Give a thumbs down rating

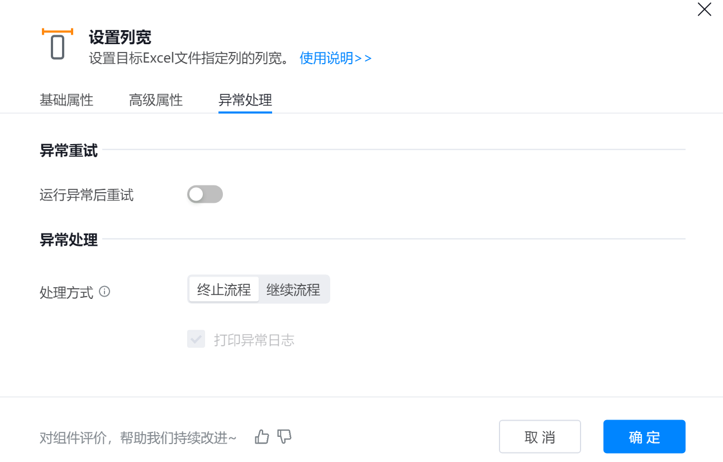pyautogui.click(x=284, y=437)
